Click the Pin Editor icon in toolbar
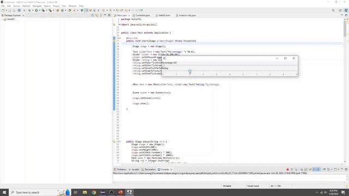Viewport: 349px width, 196px height. [141, 10]
